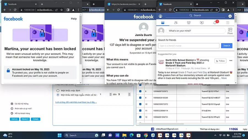248x139 pixels.
Task: Select Mật khẩu kết hợp ngẫu nhiên radio
Action: (x=58, y=95)
